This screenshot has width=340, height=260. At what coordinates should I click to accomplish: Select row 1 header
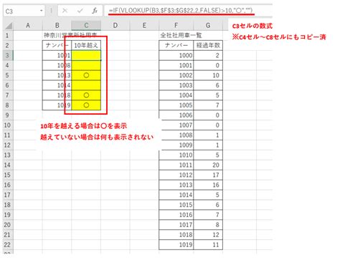pos(8,35)
